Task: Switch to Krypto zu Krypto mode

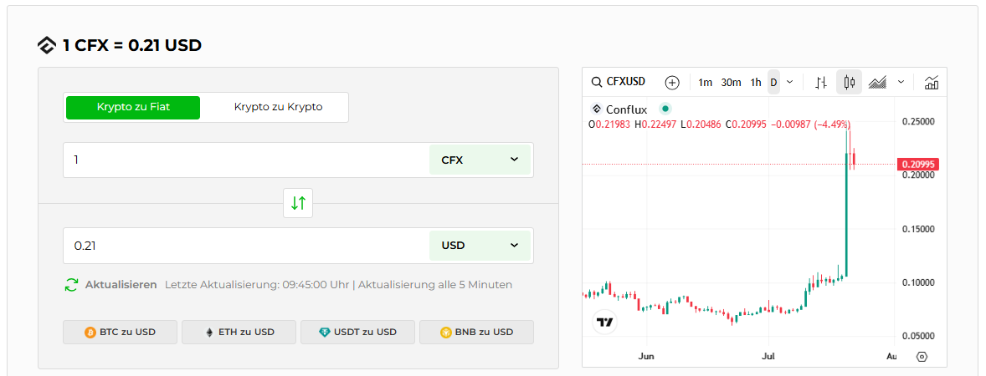Action: pos(279,107)
